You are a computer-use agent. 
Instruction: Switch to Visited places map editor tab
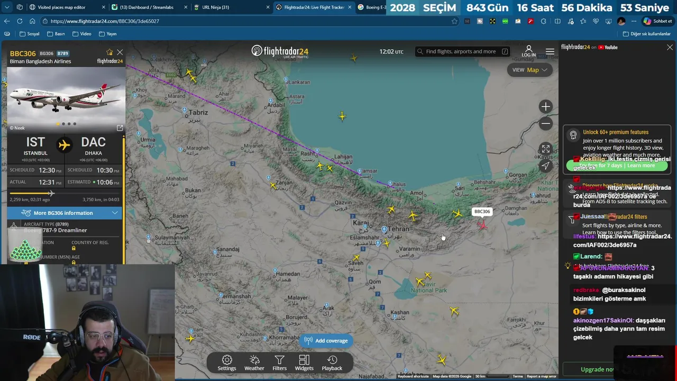[68, 7]
